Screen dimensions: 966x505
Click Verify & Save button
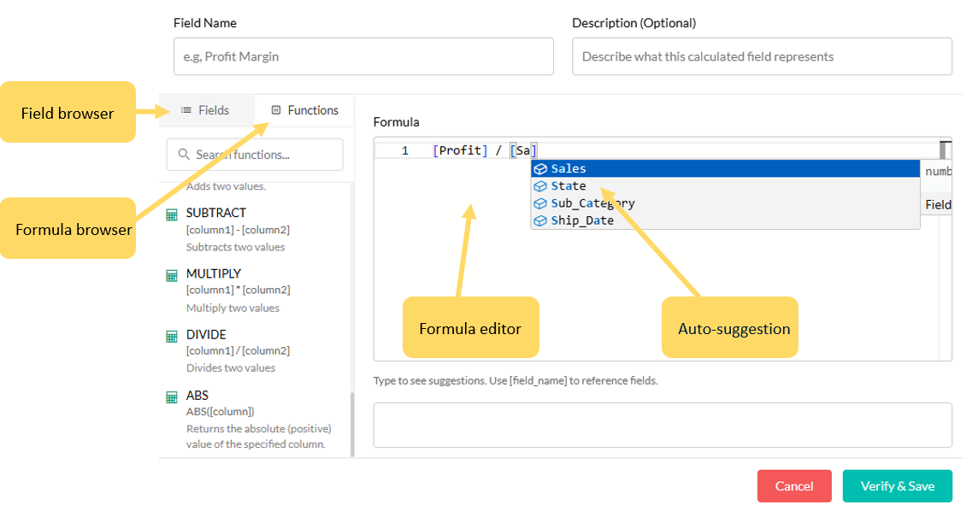[x=897, y=486]
